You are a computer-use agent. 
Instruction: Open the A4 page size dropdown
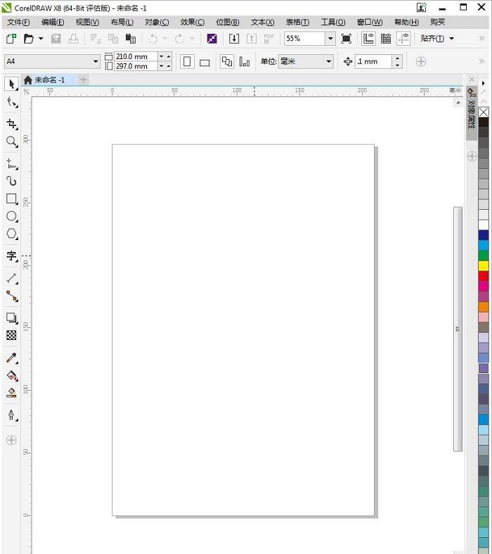[x=96, y=61]
